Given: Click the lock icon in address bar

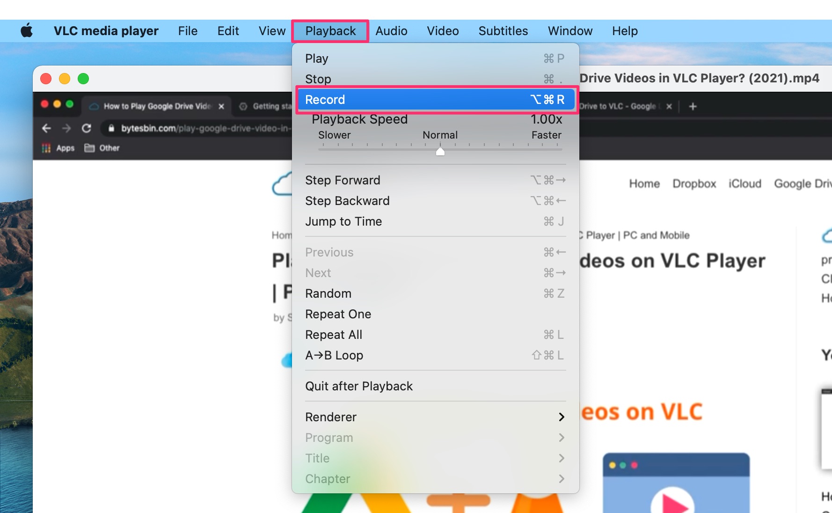Looking at the screenshot, I should click(x=111, y=128).
